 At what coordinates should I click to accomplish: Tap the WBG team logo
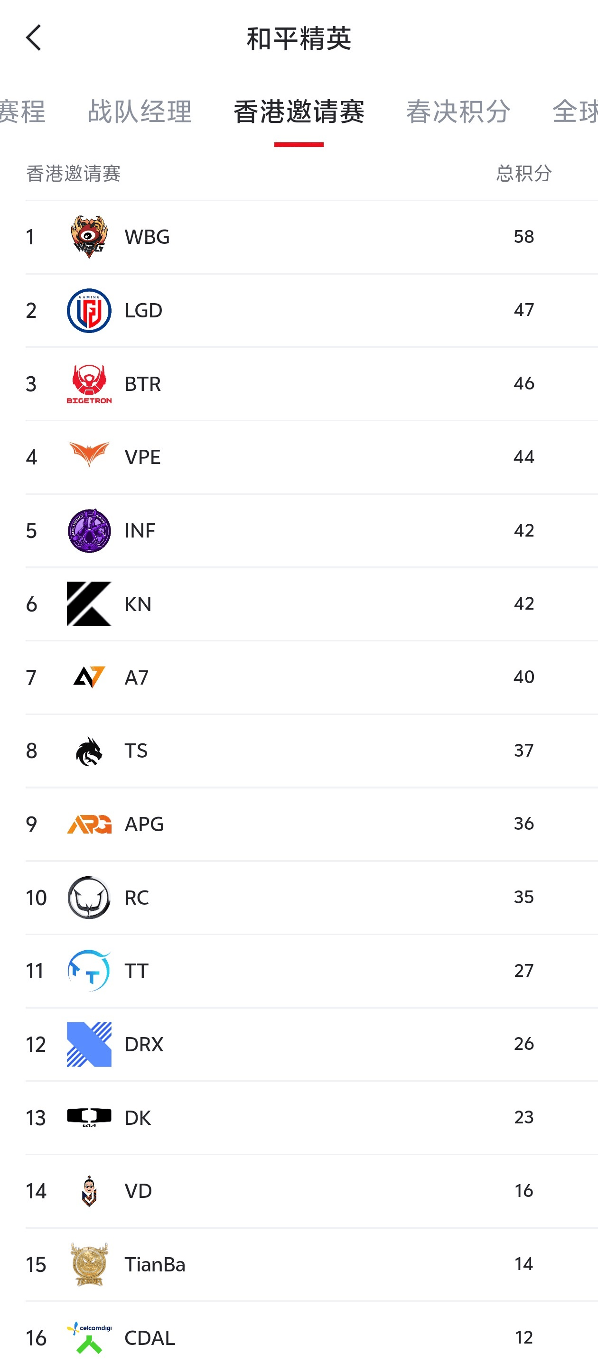click(89, 236)
